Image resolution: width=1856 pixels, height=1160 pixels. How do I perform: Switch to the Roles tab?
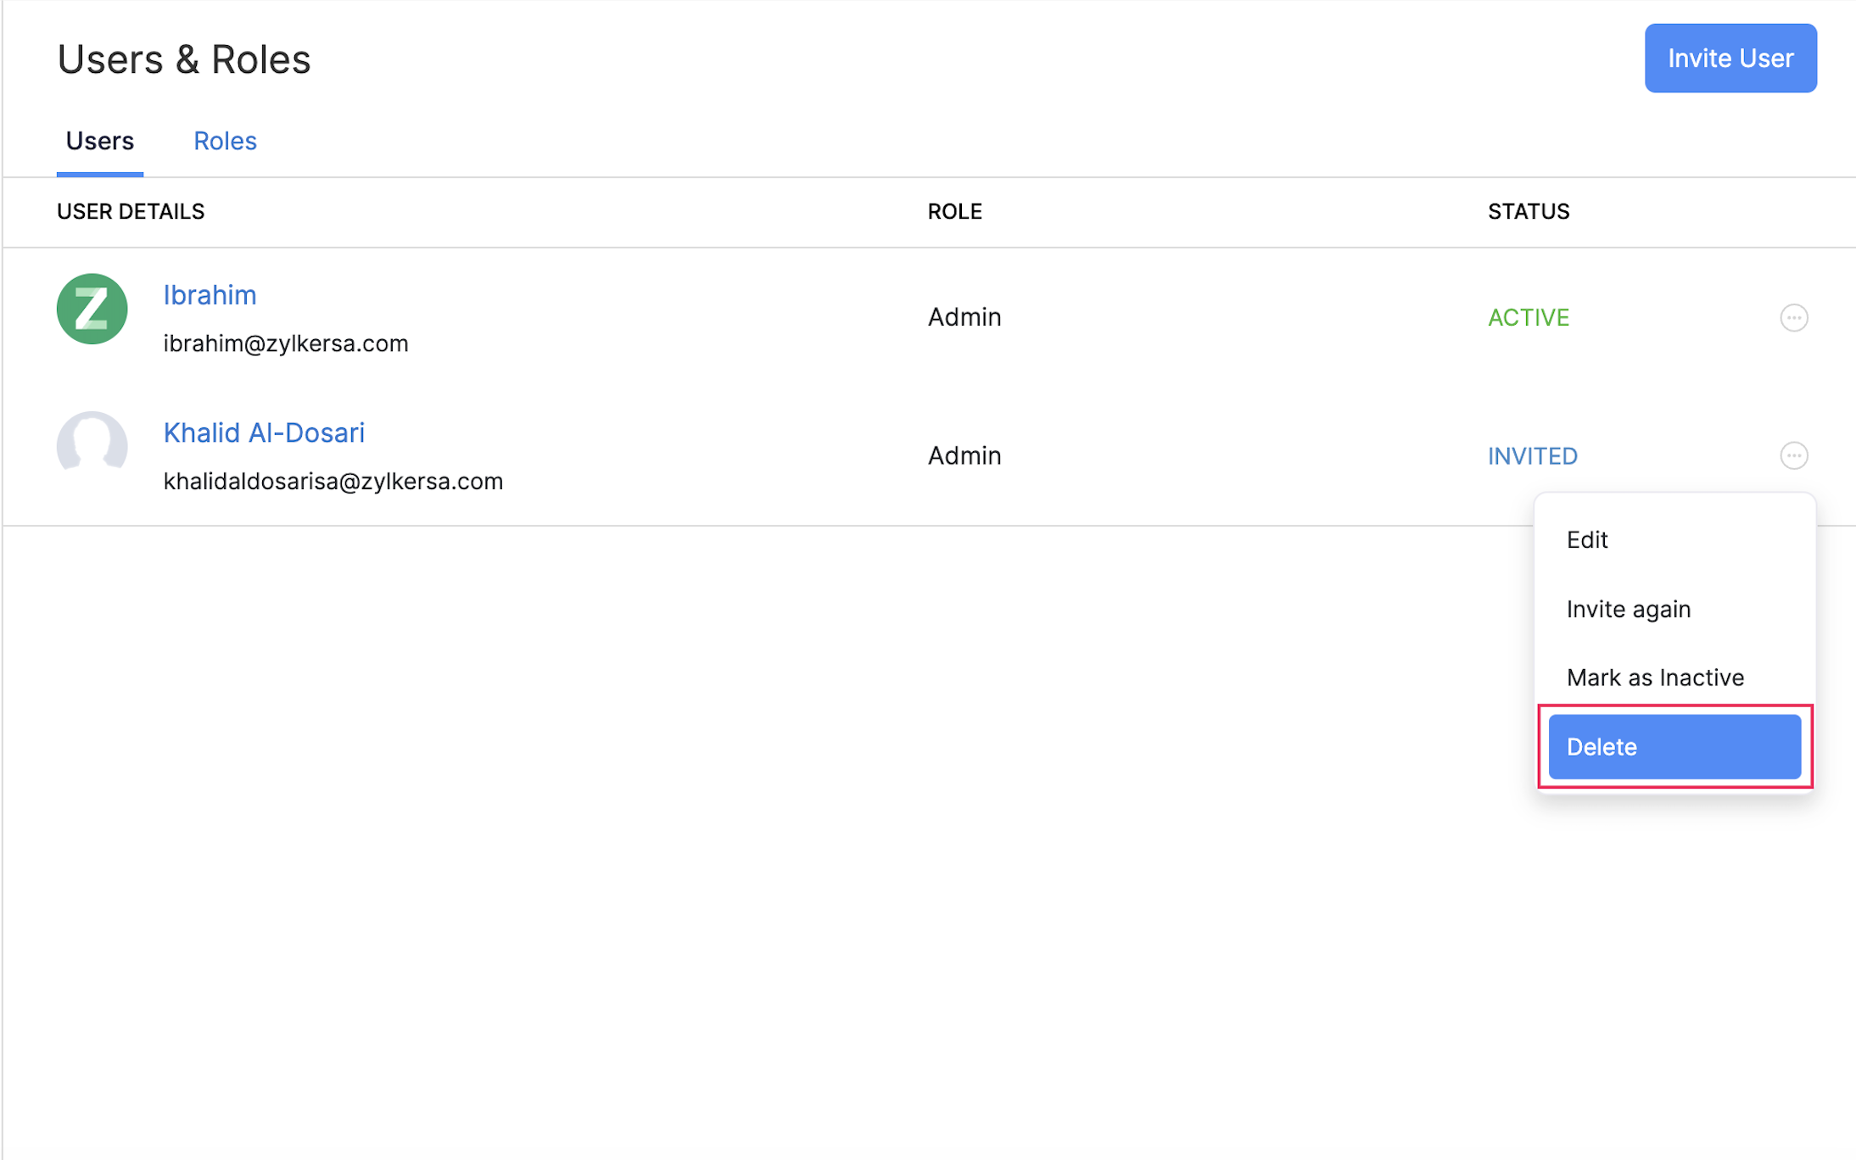click(225, 140)
